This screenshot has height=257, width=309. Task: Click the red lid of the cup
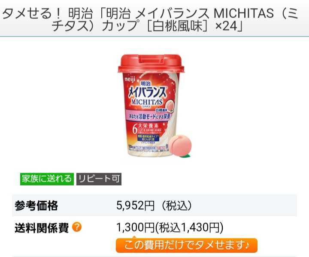click(x=151, y=63)
